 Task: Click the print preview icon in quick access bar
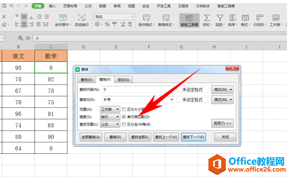(x=4, y=6)
